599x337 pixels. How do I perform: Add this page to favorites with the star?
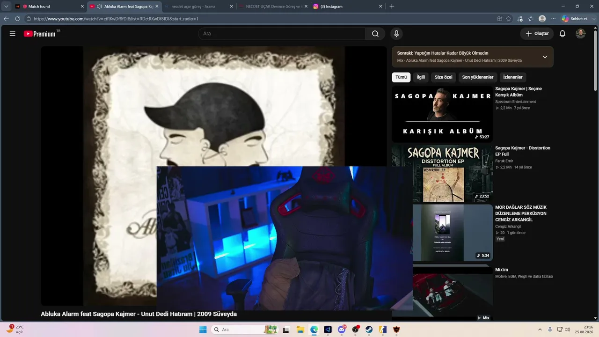tap(509, 19)
